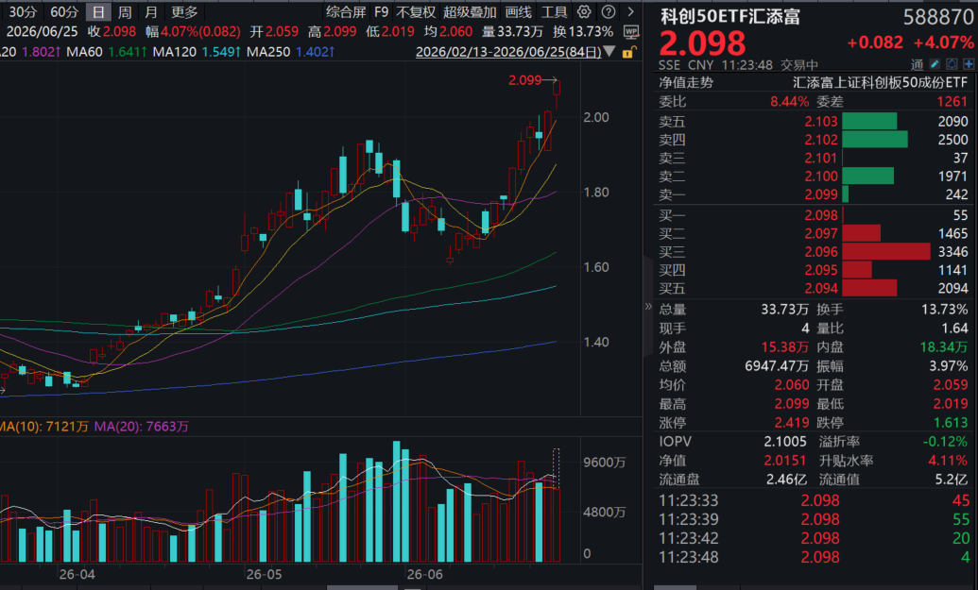Click 跌停 price 1.613

[951, 423]
